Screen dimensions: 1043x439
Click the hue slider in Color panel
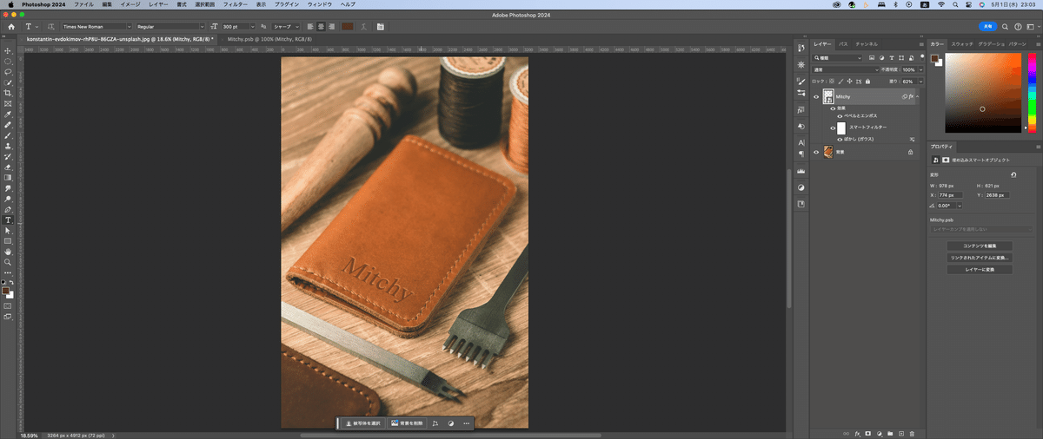point(1032,94)
